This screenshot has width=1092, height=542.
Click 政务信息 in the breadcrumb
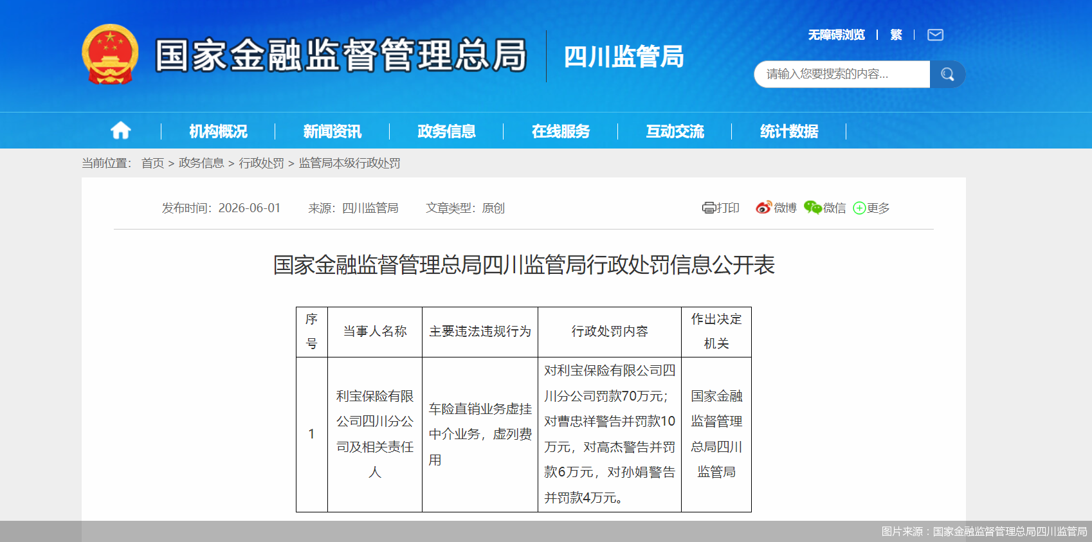point(201,163)
